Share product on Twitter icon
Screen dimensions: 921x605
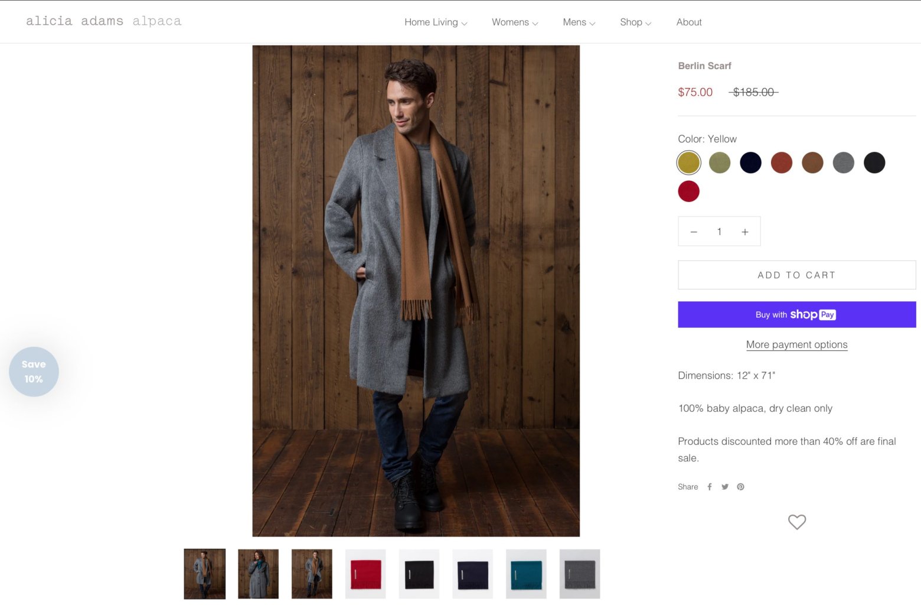click(x=725, y=487)
